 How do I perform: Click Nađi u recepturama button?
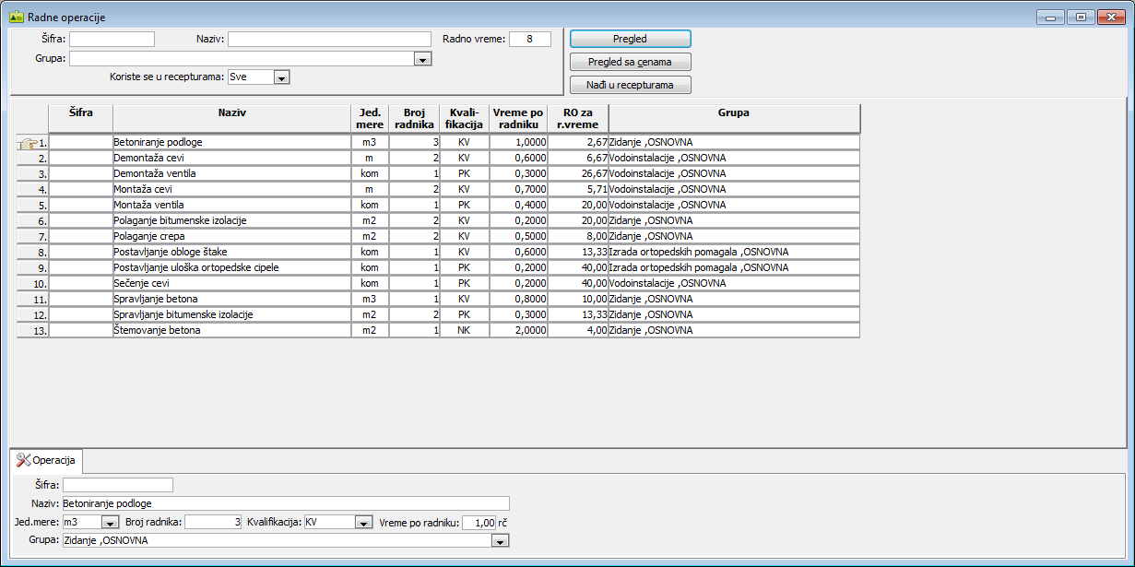click(630, 85)
